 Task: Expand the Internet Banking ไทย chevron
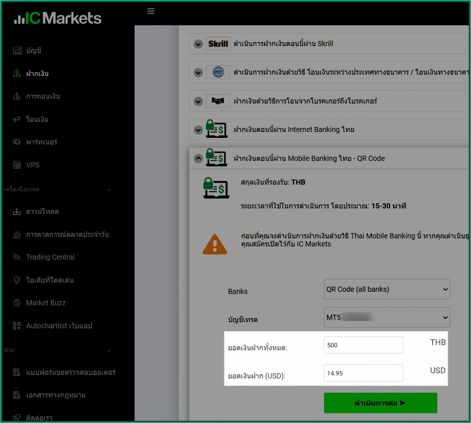pyautogui.click(x=198, y=130)
